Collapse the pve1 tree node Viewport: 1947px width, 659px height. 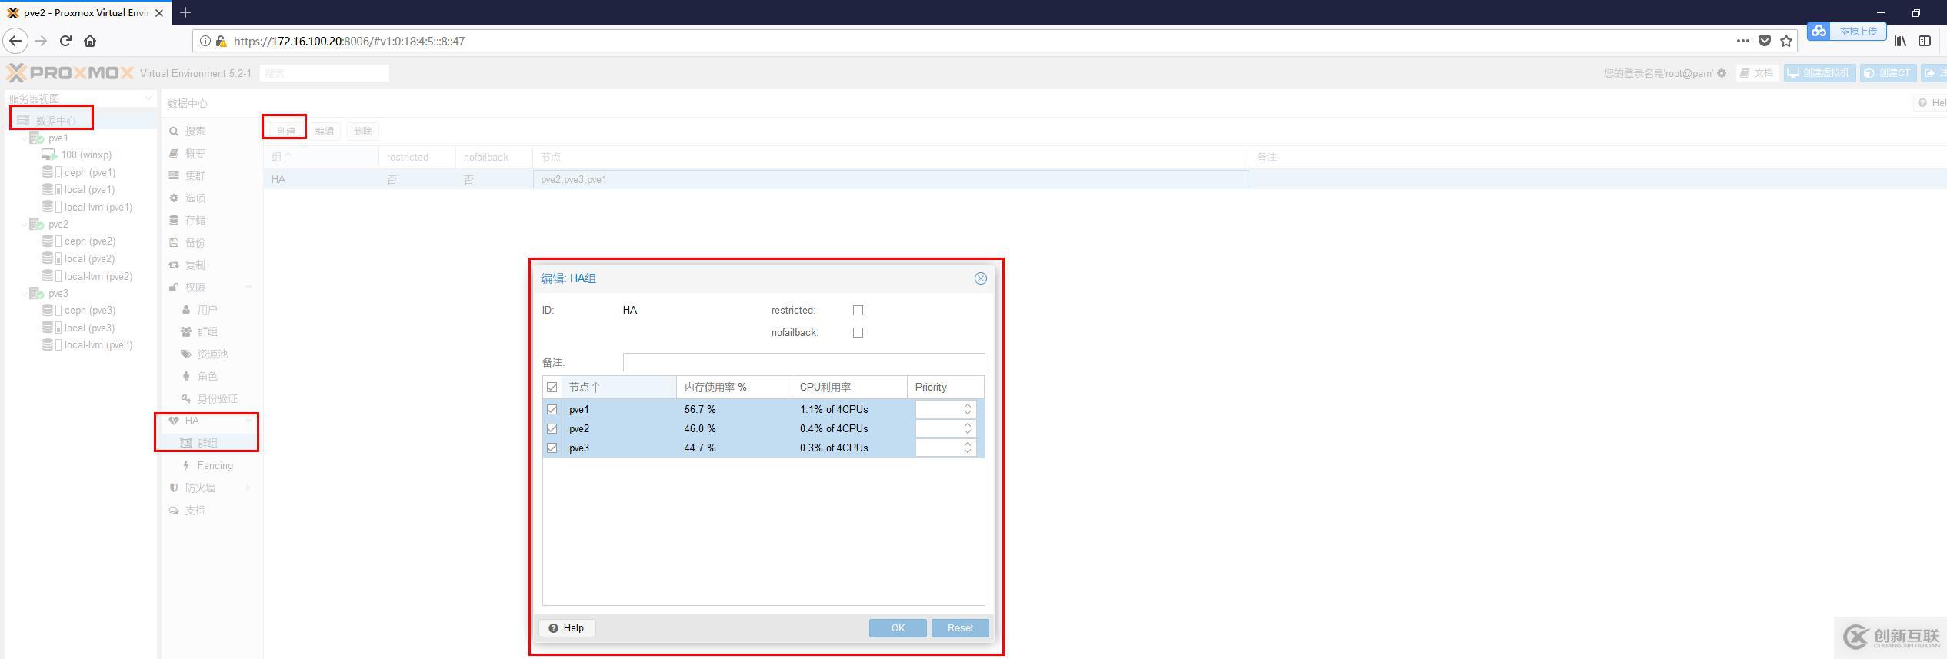tap(24, 138)
